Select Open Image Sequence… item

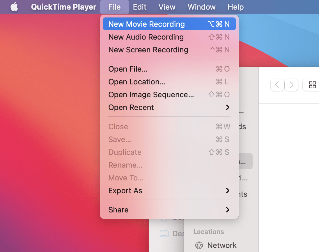(169, 95)
